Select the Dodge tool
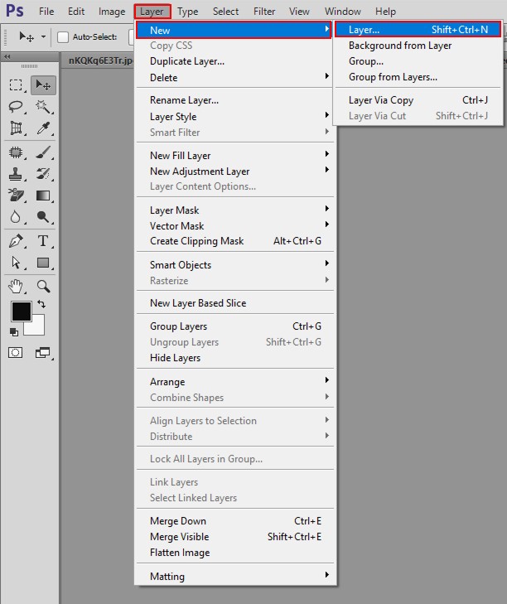The width and height of the screenshot is (507, 604). [43, 217]
